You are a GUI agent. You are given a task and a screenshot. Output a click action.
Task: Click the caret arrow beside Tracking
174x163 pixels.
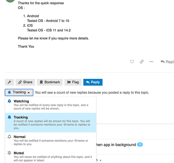pos(29,93)
